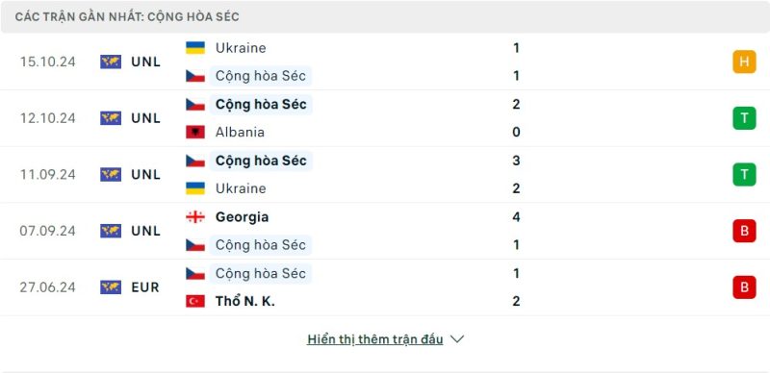Expand the chevron beside Hiển thị thêm trận đấu

[x=457, y=339]
